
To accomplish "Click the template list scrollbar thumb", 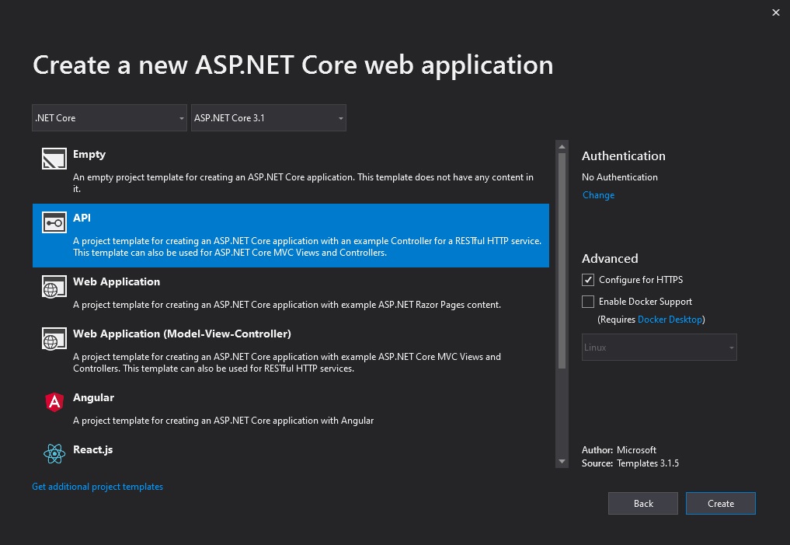I will coord(562,260).
